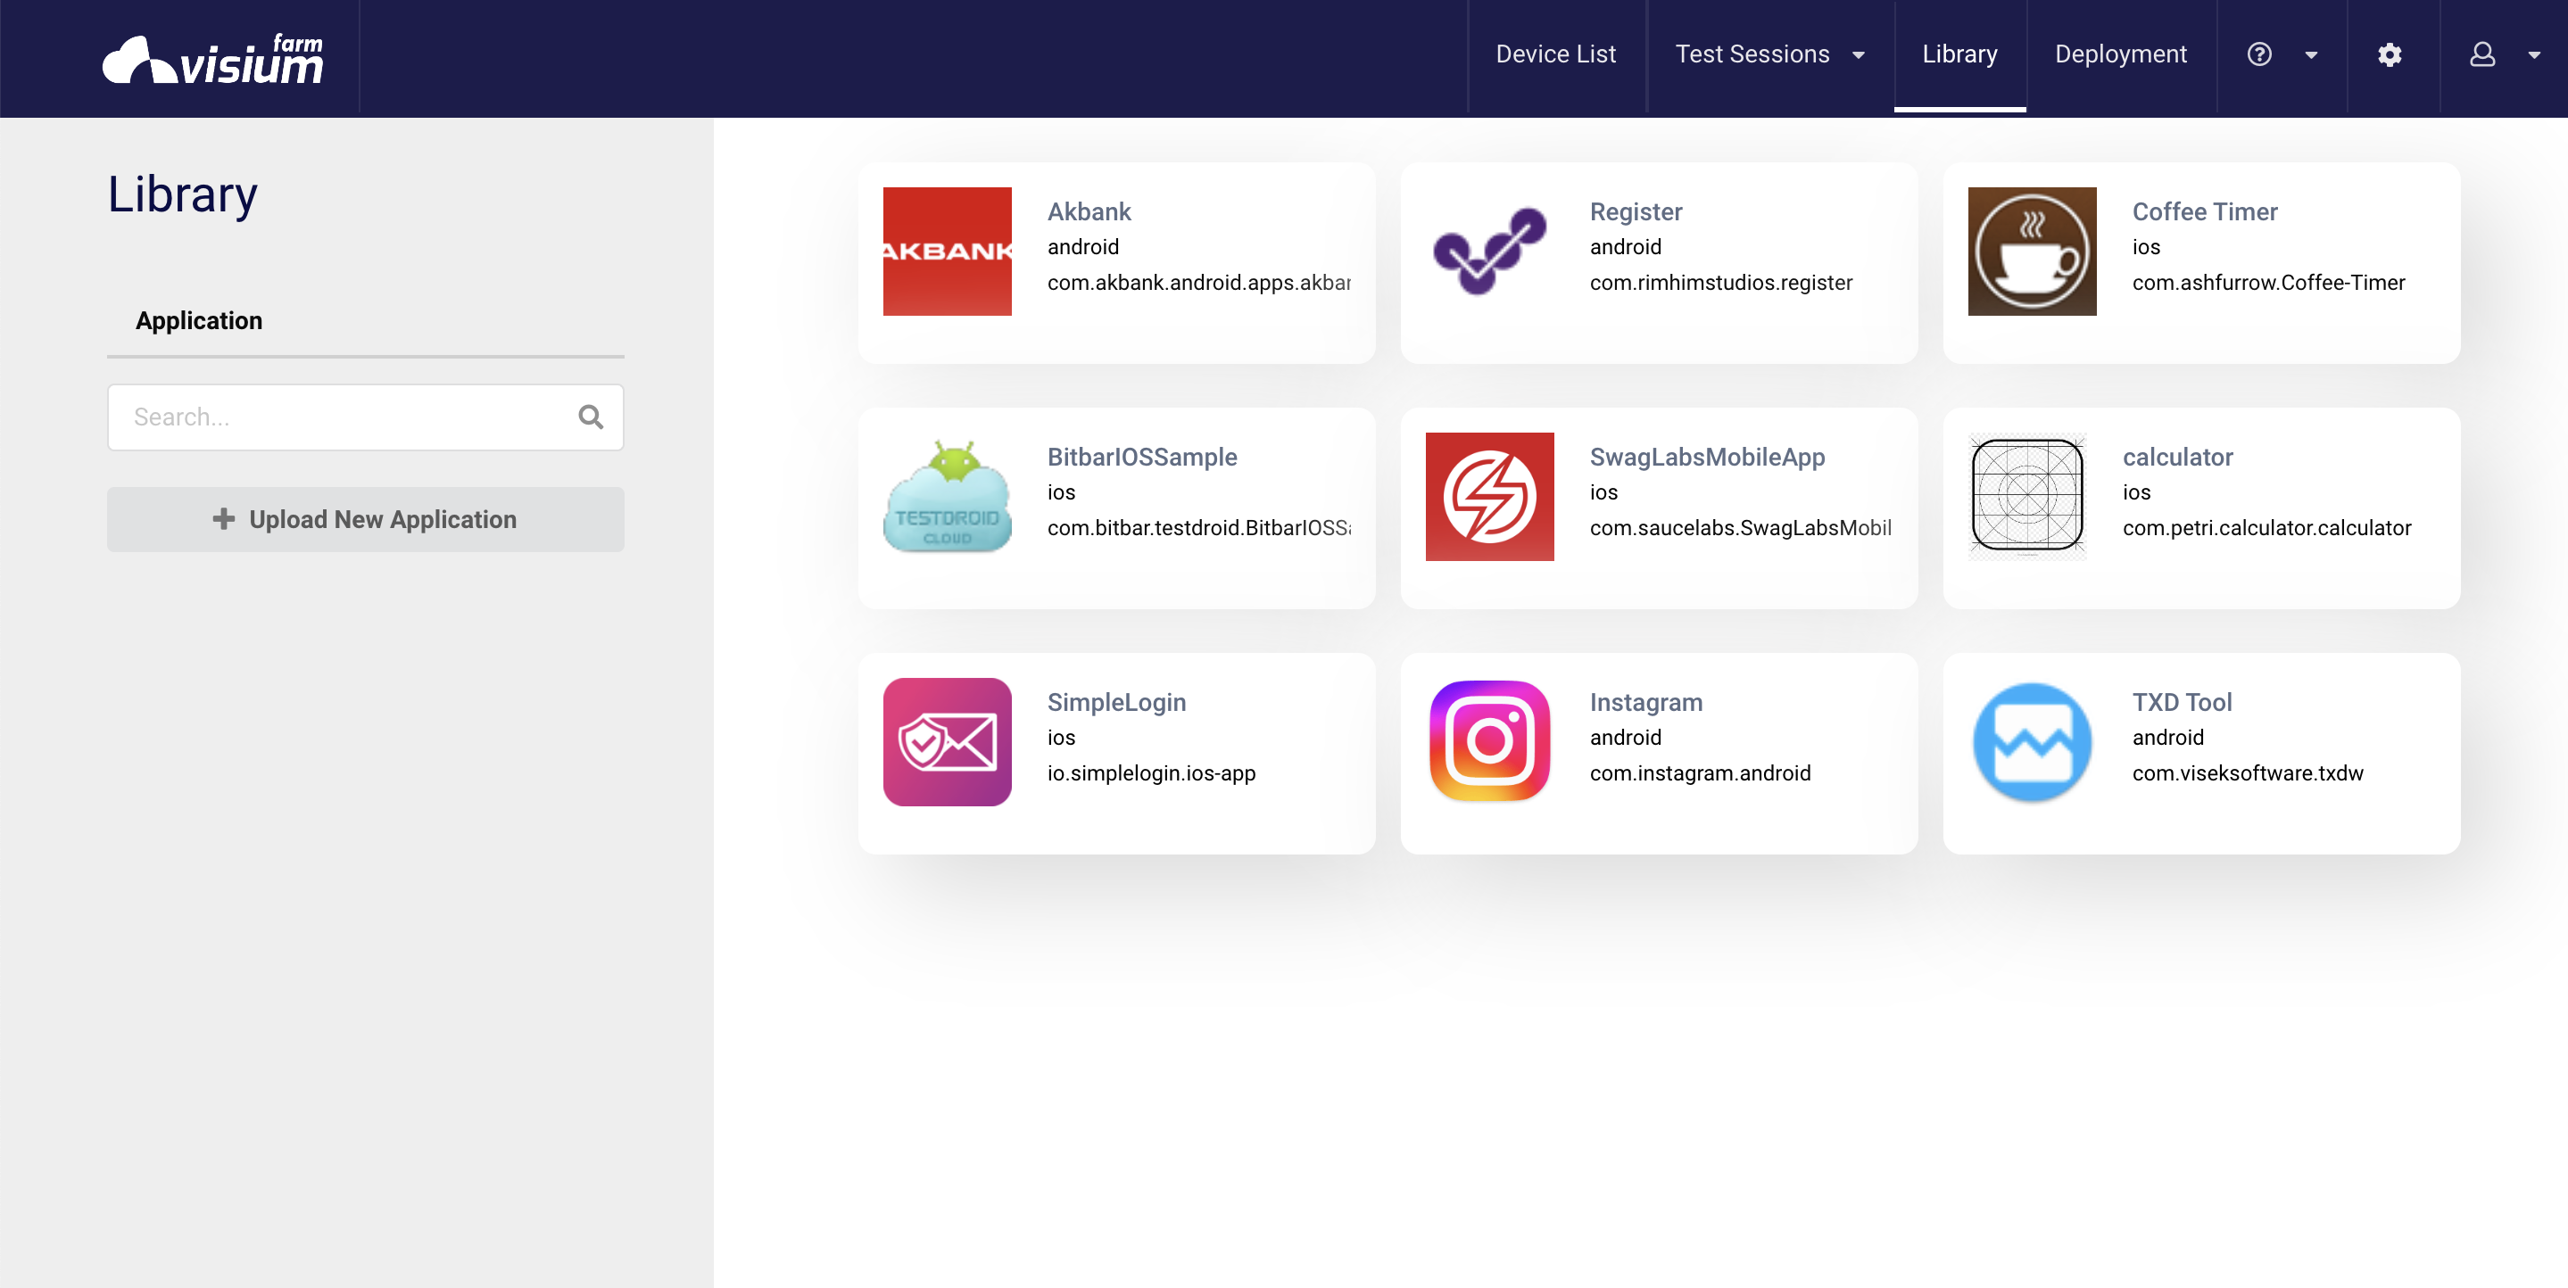Switch to the Deployment tab
This screenshot has width=2568, height=1288.
click(2120, 54)
